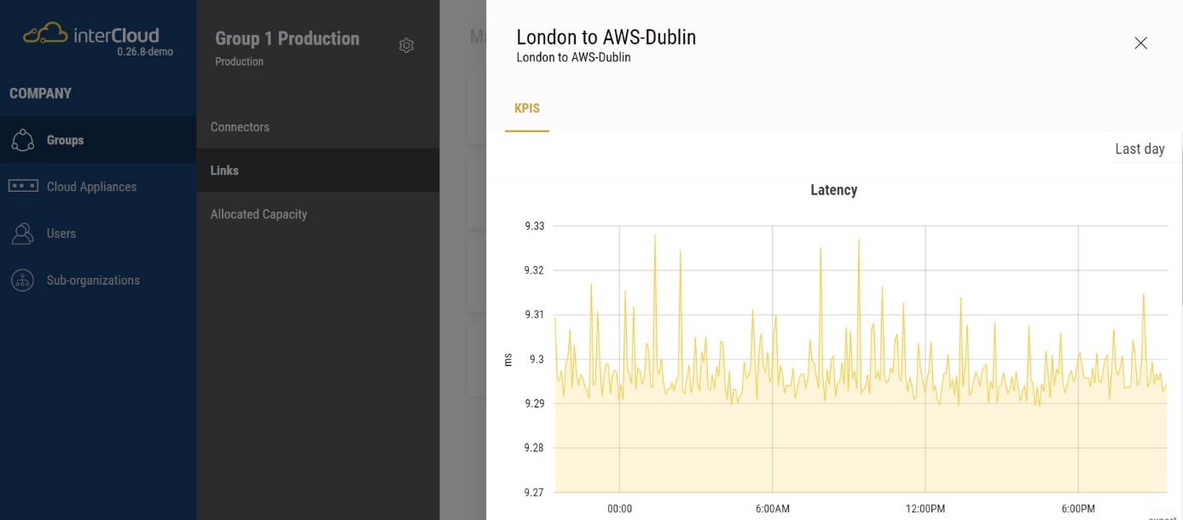Select Links in the group menu
This screenshot has height=520, width=1183.
click(x=224, y=170)
